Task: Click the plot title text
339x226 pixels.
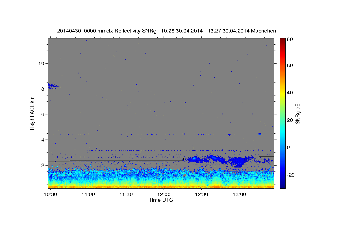Action: click(166, 31)
